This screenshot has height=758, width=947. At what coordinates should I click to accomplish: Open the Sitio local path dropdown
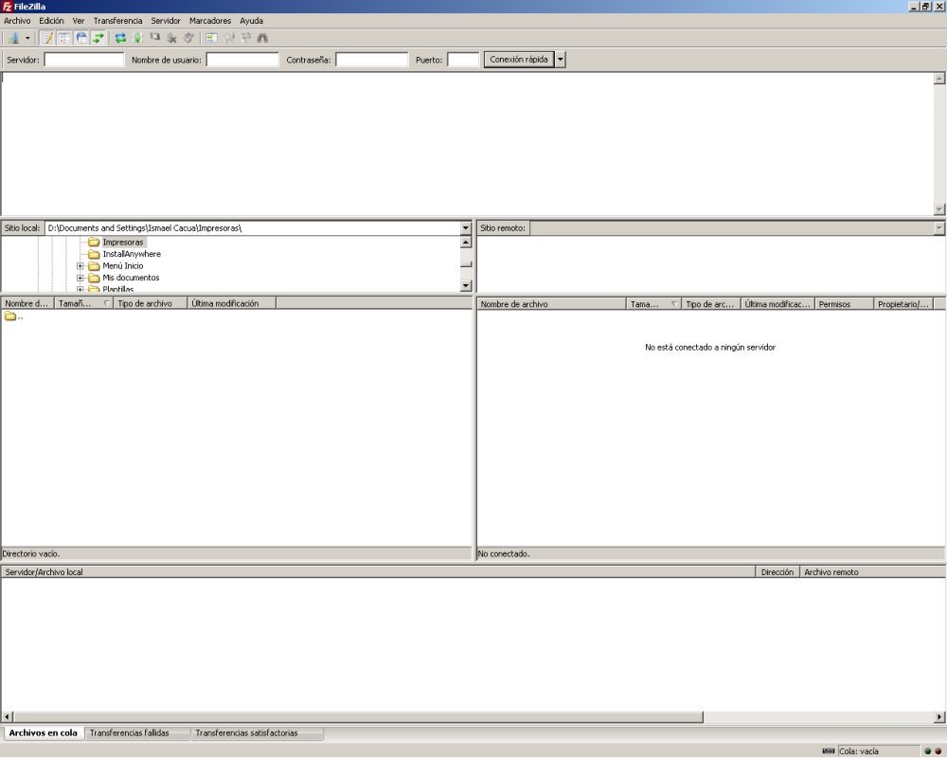pos(466,228)
